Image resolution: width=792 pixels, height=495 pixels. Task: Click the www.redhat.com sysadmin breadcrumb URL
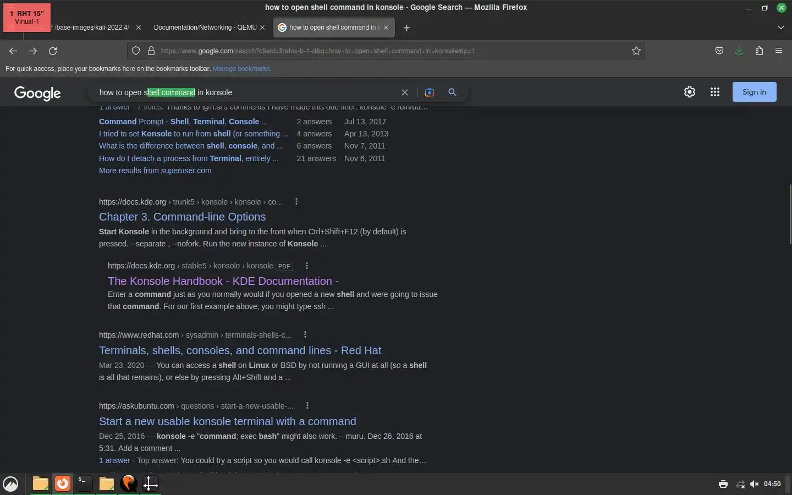click(x=195, y=335)
